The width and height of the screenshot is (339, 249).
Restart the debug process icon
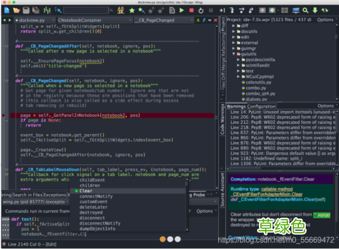201,11
